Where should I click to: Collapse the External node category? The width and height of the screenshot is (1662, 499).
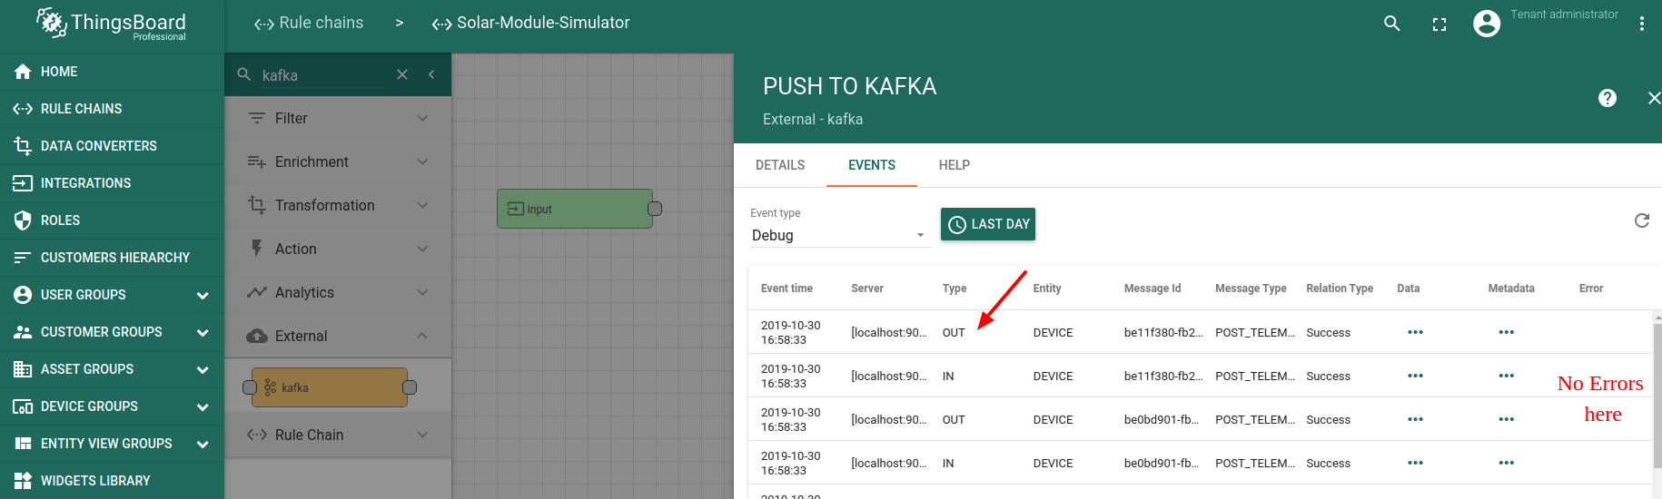click(x=338, y=336)
